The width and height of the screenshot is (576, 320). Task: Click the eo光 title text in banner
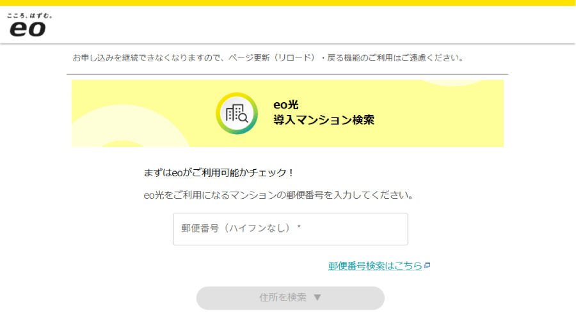point(285,105)
